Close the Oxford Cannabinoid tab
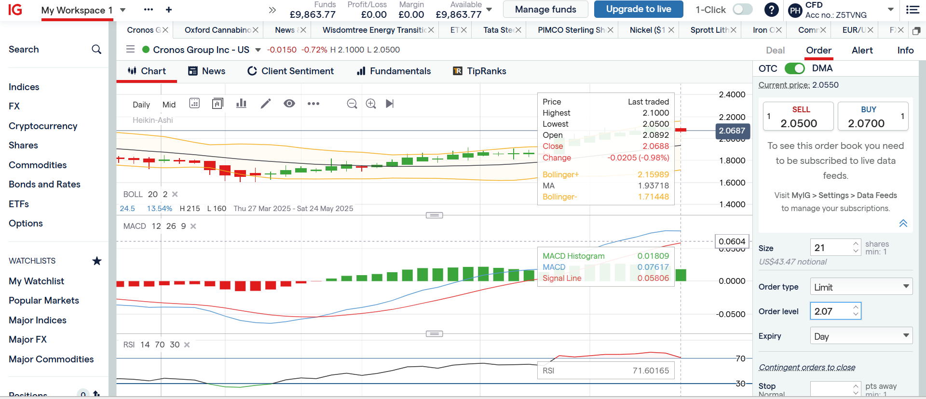Image resolution: width=926 pixels, height=399 pixels. pyautogui.click(x=256, y=30)
